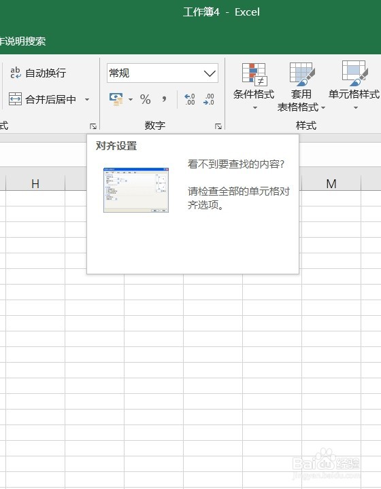Viewport: 381px width, 489px height.
Task: Apply percent style
Action: click(146, 99)
